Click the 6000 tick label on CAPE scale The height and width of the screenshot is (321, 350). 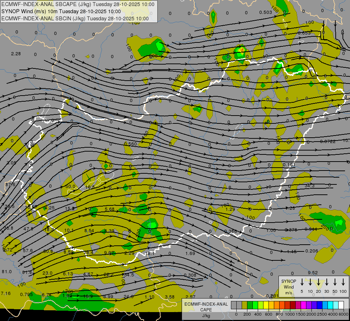[344, 314]
